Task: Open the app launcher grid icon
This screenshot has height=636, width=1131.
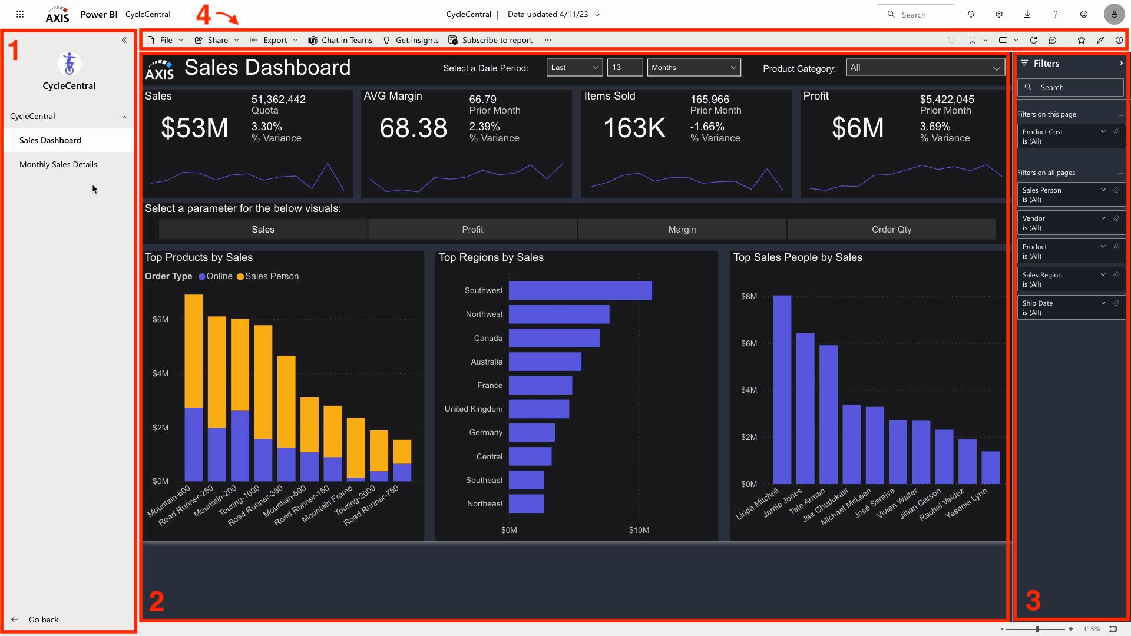Action: (x=19, y=14)
